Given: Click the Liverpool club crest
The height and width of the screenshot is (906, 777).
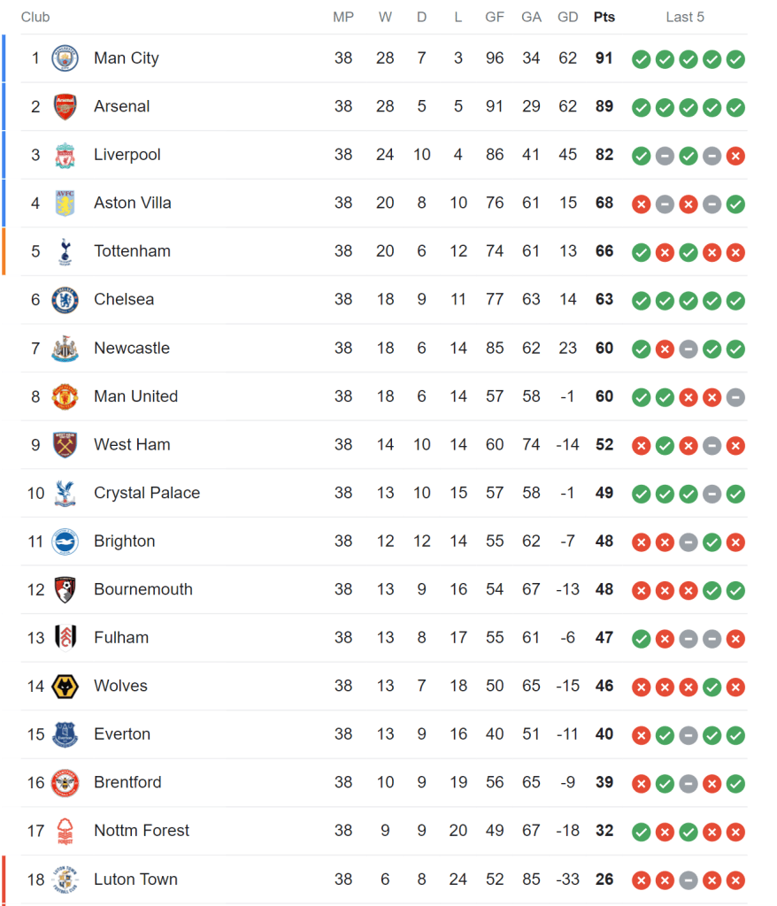Looking at the screenshot, I should [x=65, y=155].
